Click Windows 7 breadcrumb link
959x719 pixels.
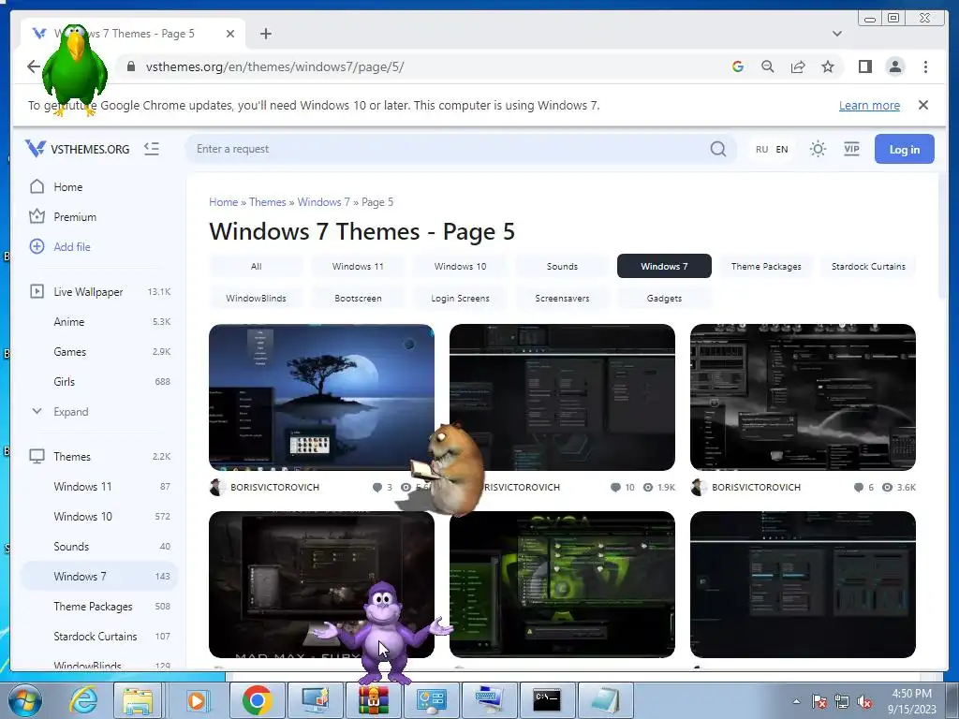(323, 202)
